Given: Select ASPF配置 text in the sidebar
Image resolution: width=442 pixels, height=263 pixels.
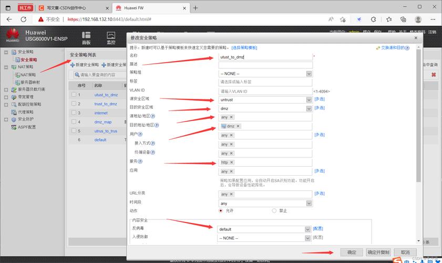Looking at the screenshot, I should 27,127.
